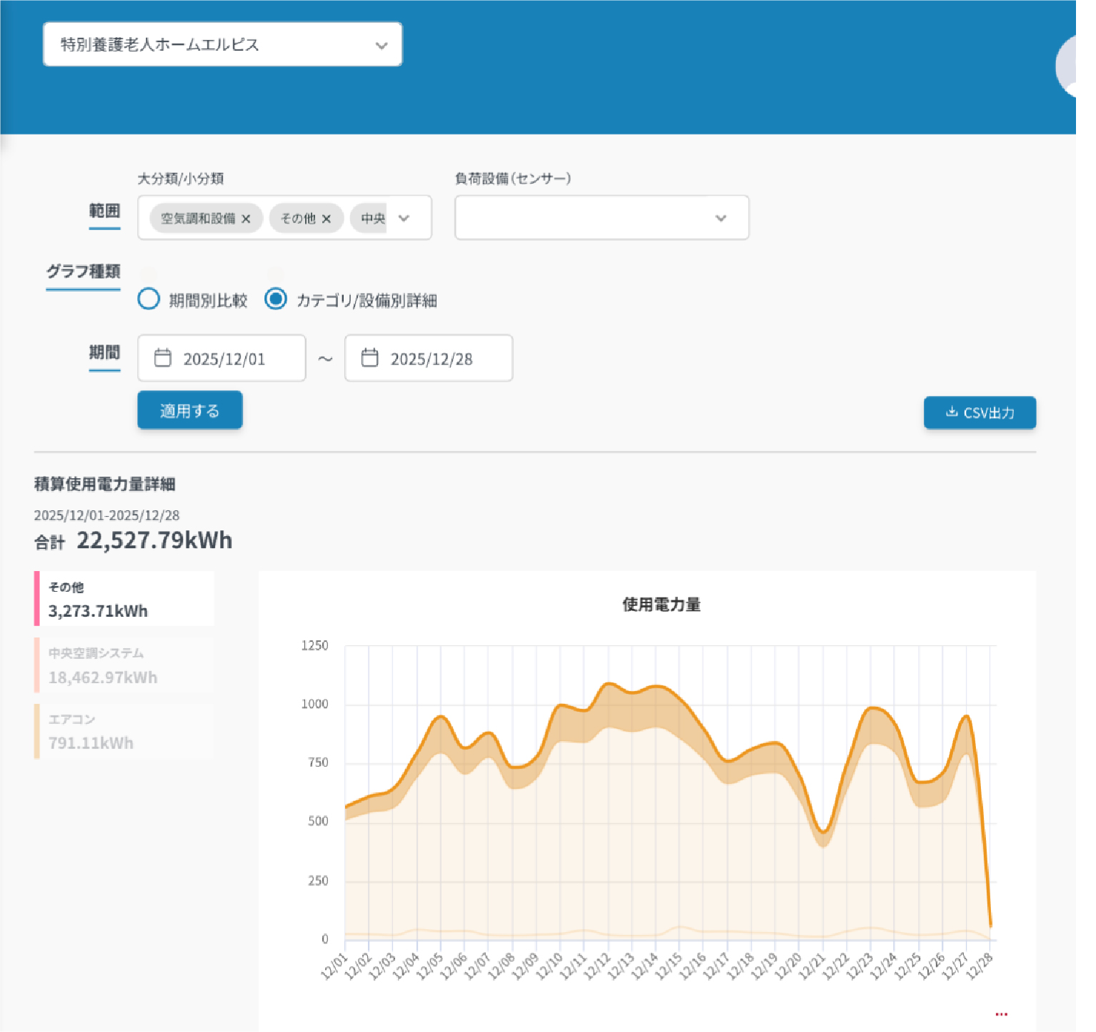Remove the その他 category tag

tap(327, 219)
